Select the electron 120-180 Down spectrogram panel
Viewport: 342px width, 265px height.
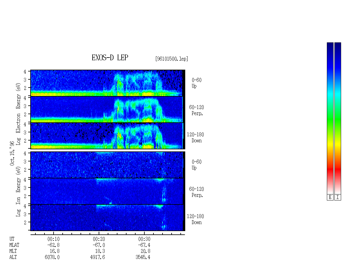click(x=108, y=136)
